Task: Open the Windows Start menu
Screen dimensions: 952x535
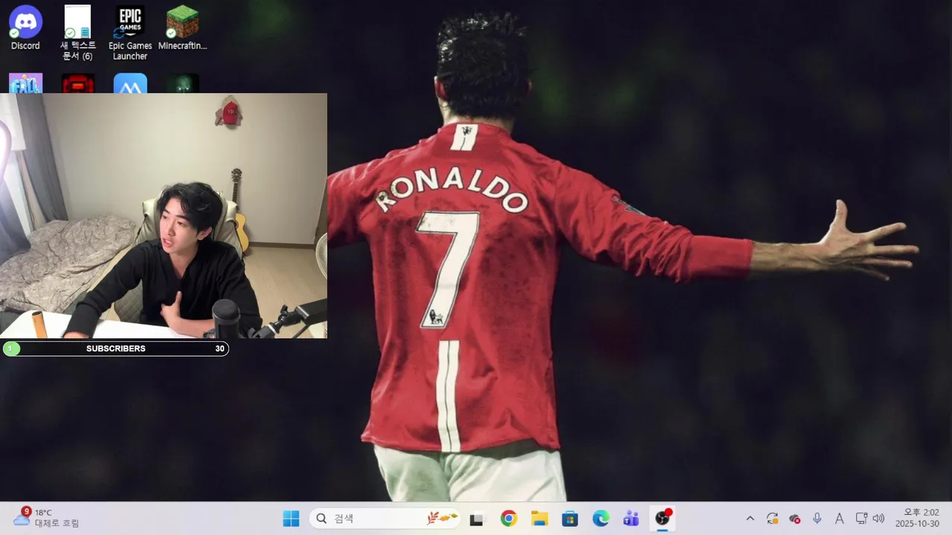Action: pos(291,519)
